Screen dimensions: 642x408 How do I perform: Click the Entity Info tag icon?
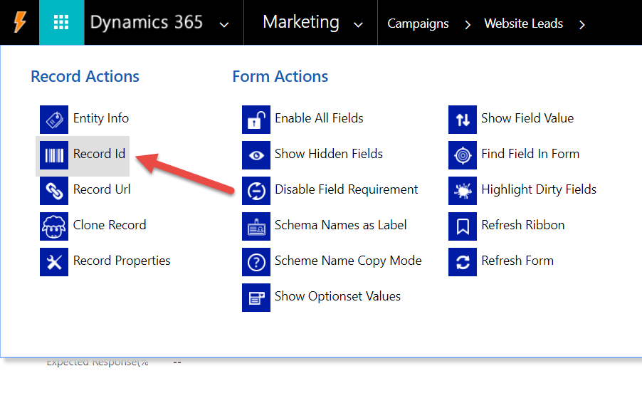tap(54, 119)
